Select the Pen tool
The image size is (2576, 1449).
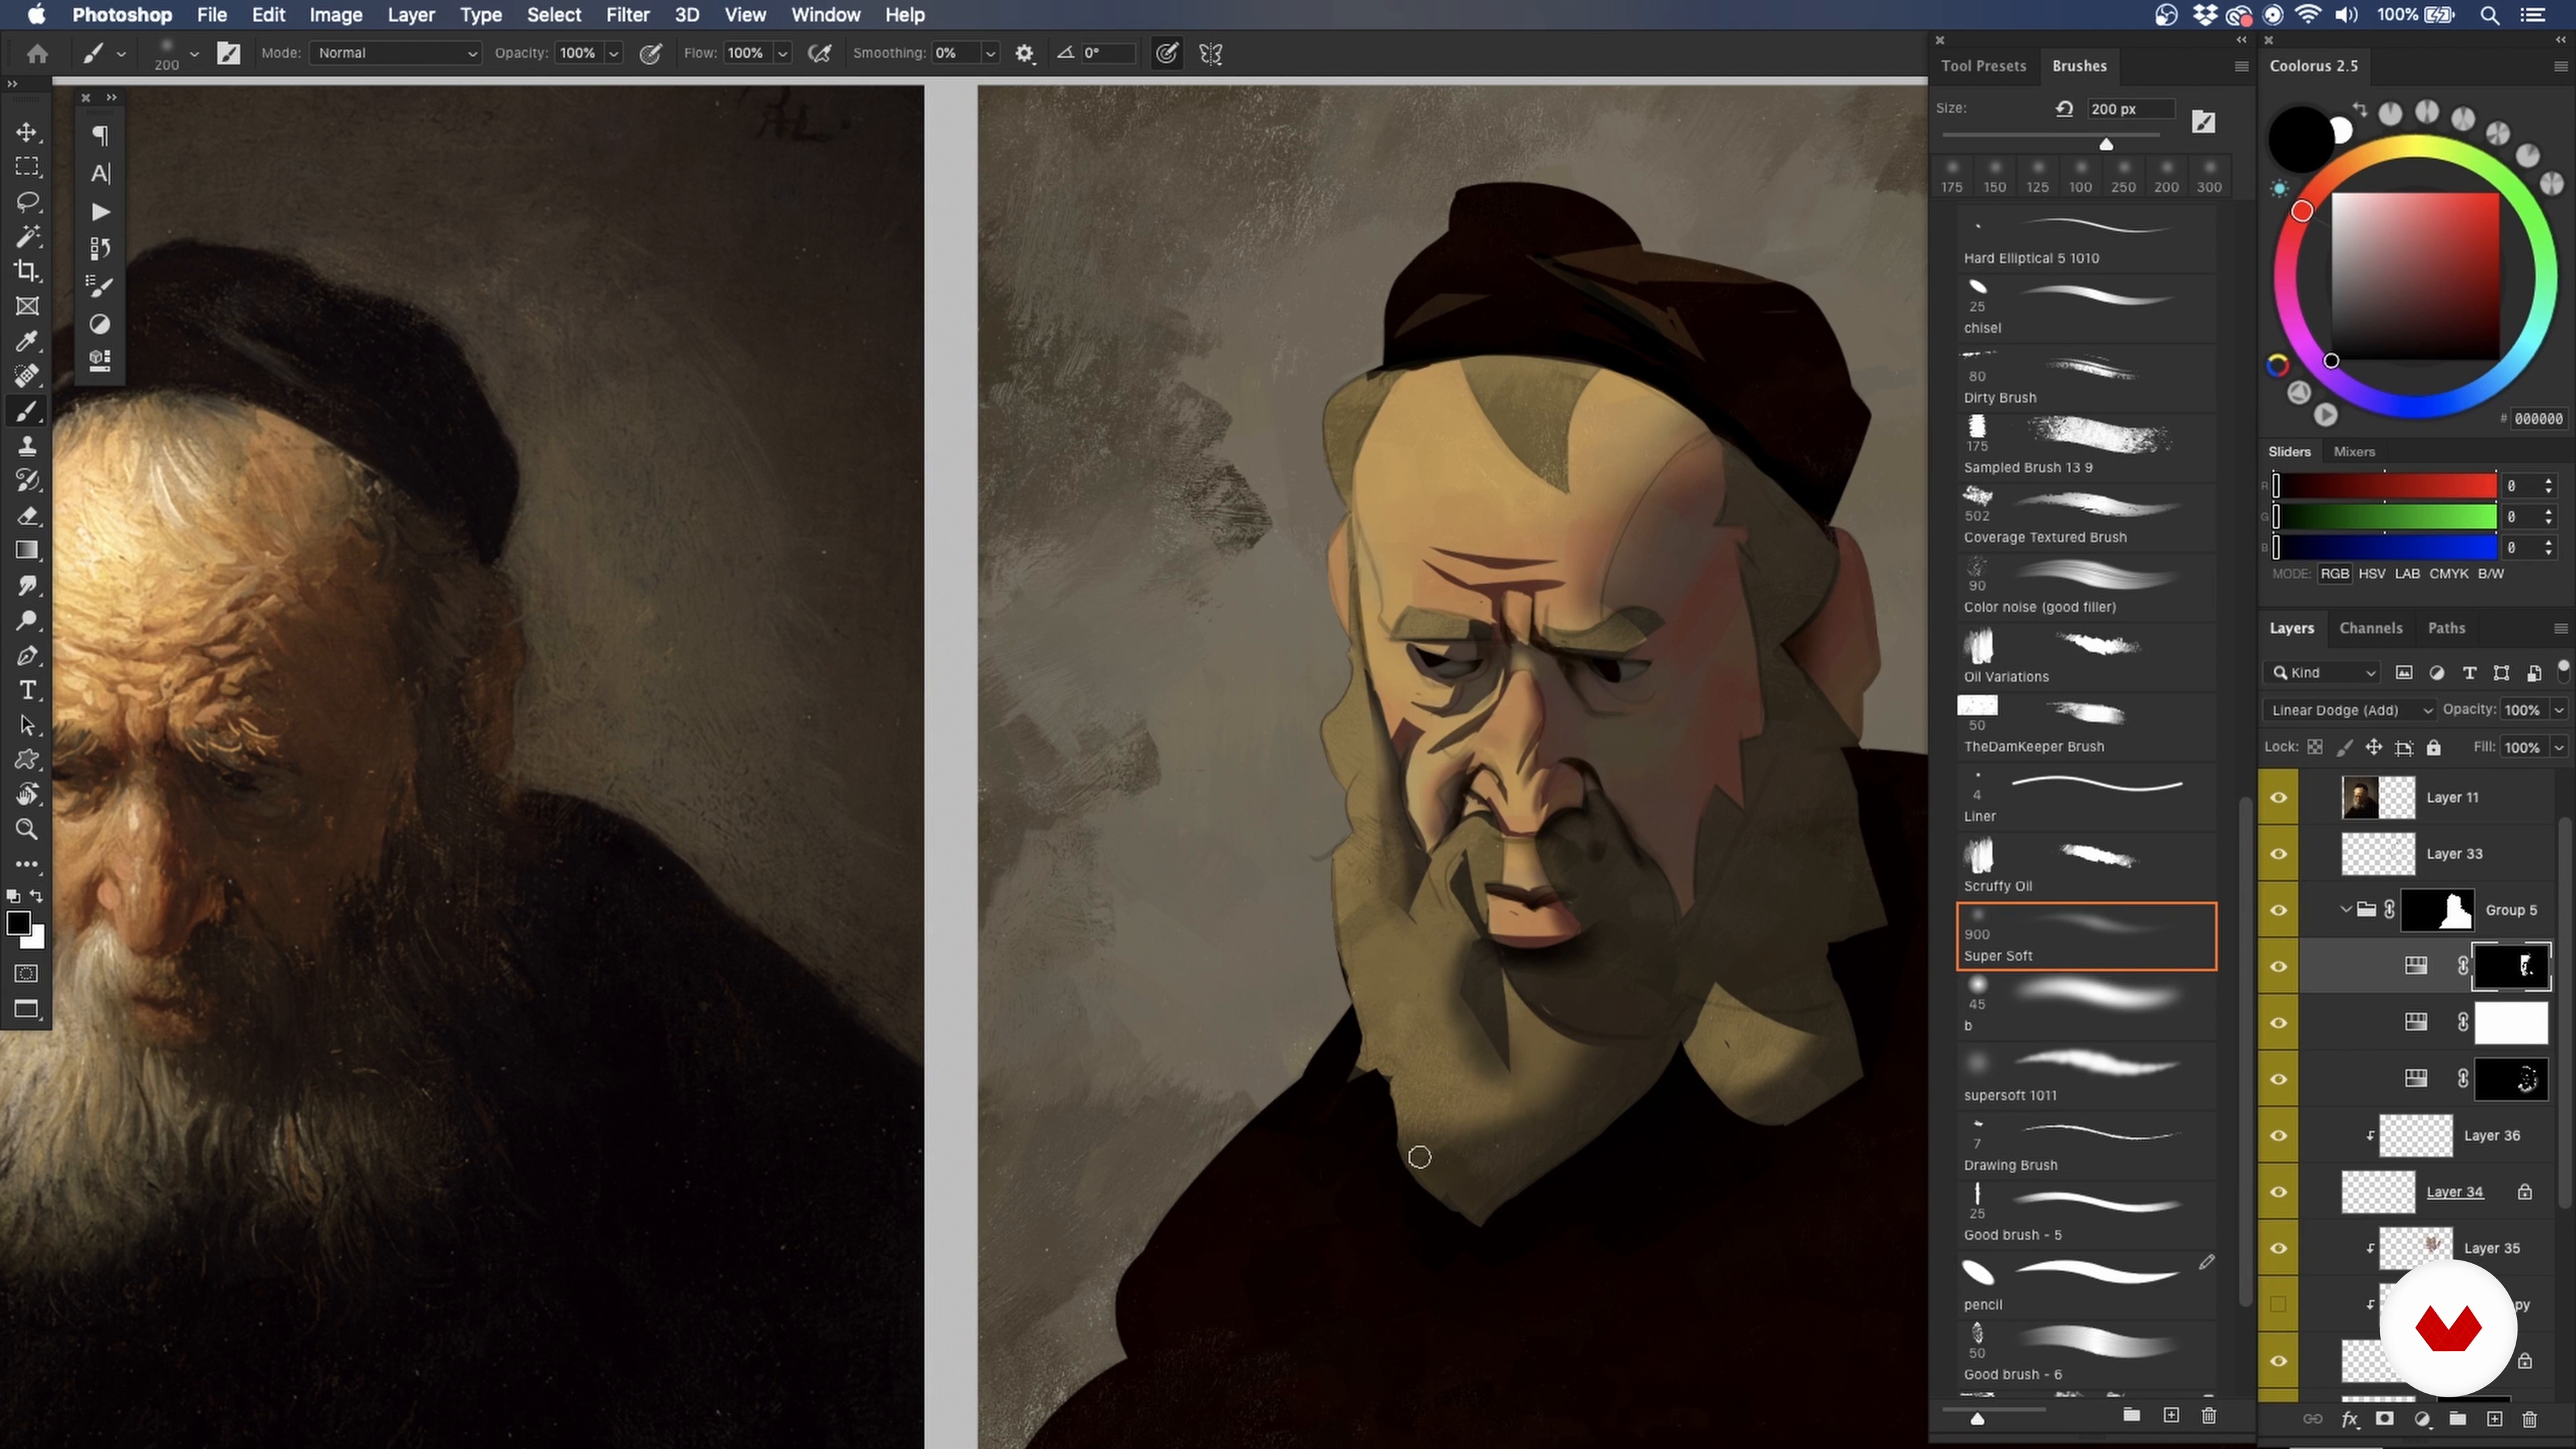pyautogui.click(x=27, y=656)
